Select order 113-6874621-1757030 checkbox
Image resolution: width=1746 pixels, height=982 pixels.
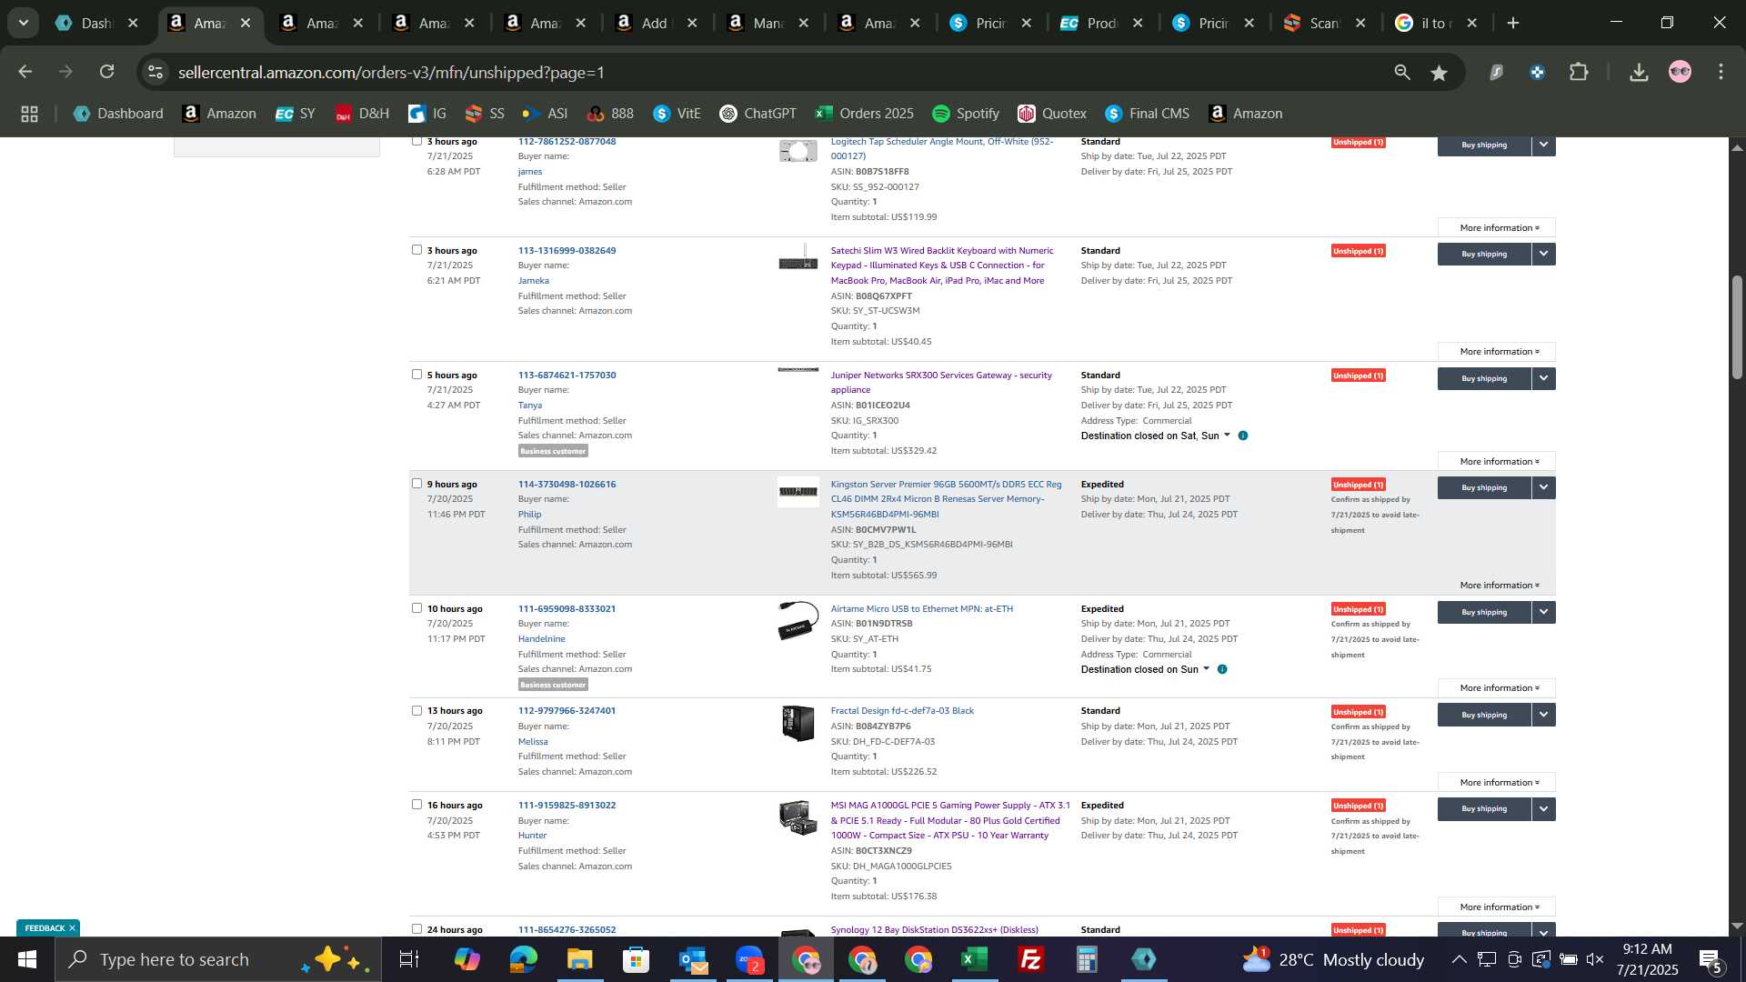pos(416,375)
